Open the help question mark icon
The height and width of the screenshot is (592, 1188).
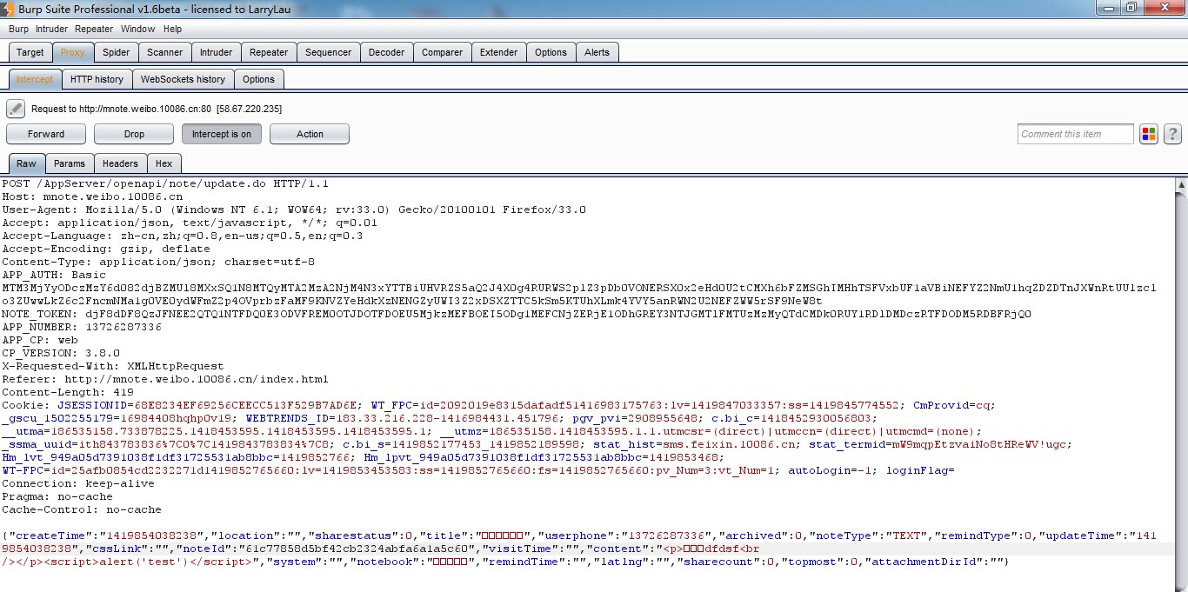tap(1172, 134)
